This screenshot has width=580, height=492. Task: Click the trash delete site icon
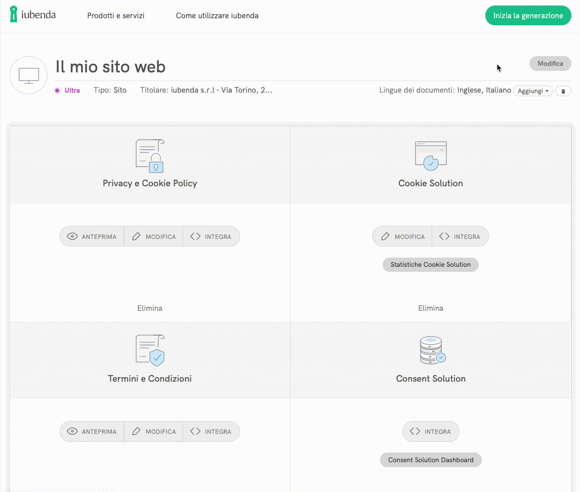(x=563, y=91)
